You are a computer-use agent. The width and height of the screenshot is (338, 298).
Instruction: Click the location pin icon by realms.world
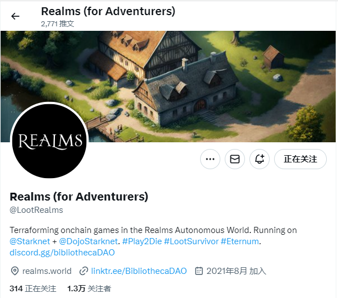[x=15, y=271]
